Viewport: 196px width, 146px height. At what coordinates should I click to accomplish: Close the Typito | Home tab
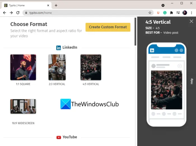(x=48, y=5)
